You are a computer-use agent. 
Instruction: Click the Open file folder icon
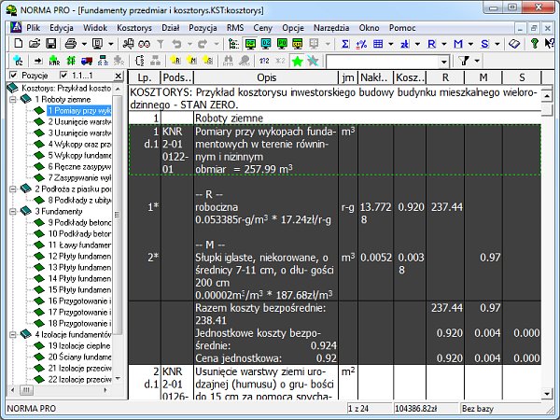pyautogui.click(x=35, y=44)
